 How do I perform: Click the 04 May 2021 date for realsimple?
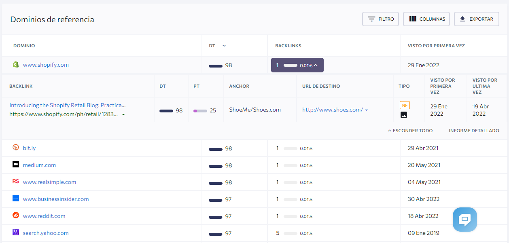coord(424,182)
